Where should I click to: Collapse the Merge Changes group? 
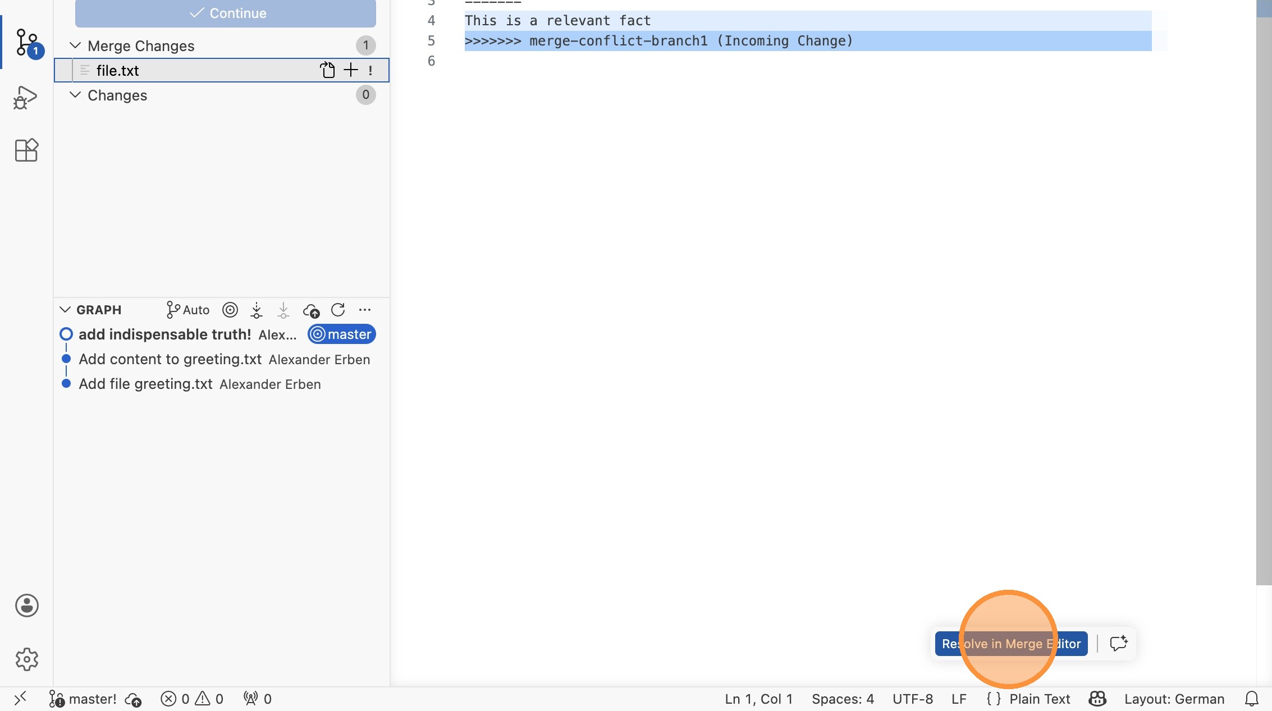[75, 45]
